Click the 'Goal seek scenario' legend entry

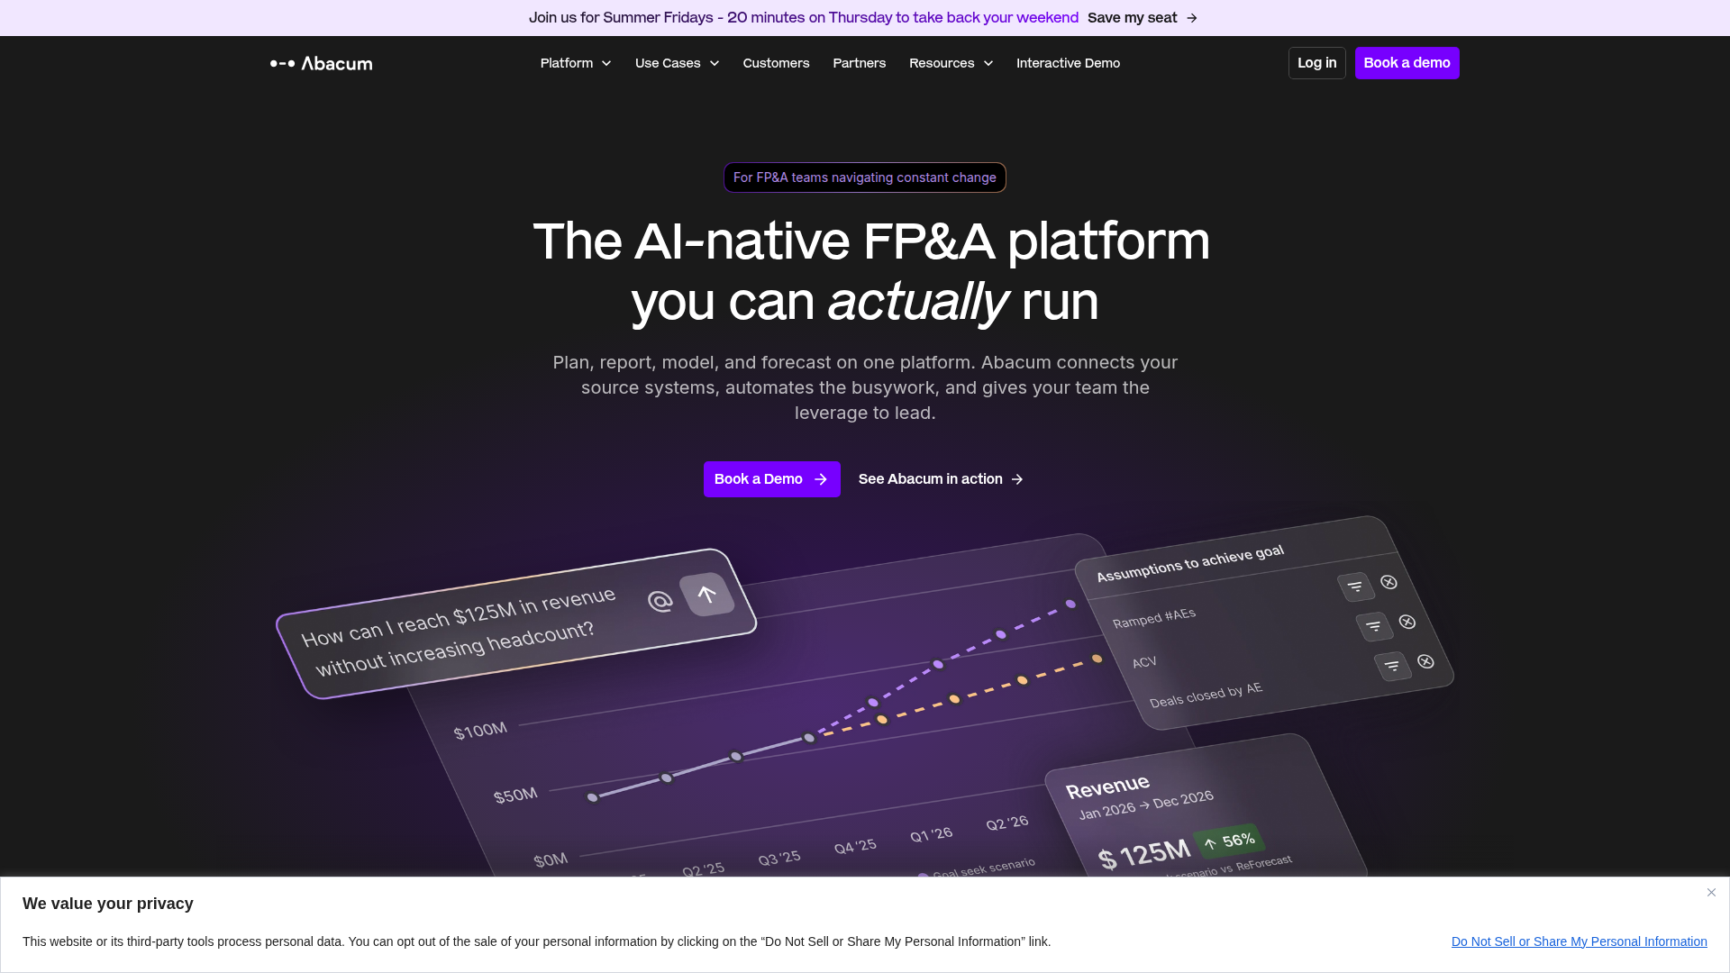click(x=977, y=868)
